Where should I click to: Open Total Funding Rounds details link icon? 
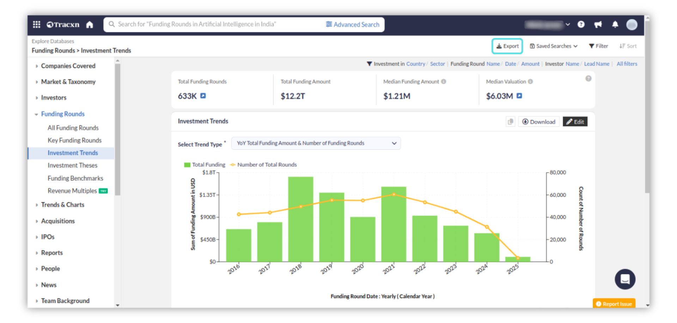click(203, 96)
